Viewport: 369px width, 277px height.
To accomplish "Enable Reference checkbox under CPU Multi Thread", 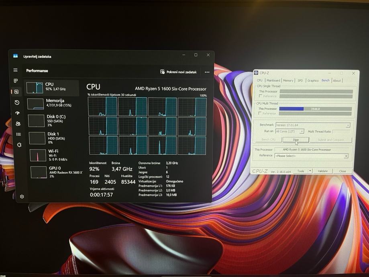I will (x=261, y=114).
